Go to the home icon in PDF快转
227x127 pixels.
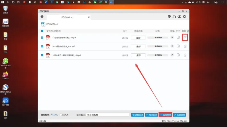point(42,17)
